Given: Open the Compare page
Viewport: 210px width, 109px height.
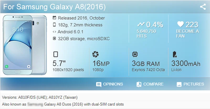Looking at the screenshot, I should tap(150, 84).
